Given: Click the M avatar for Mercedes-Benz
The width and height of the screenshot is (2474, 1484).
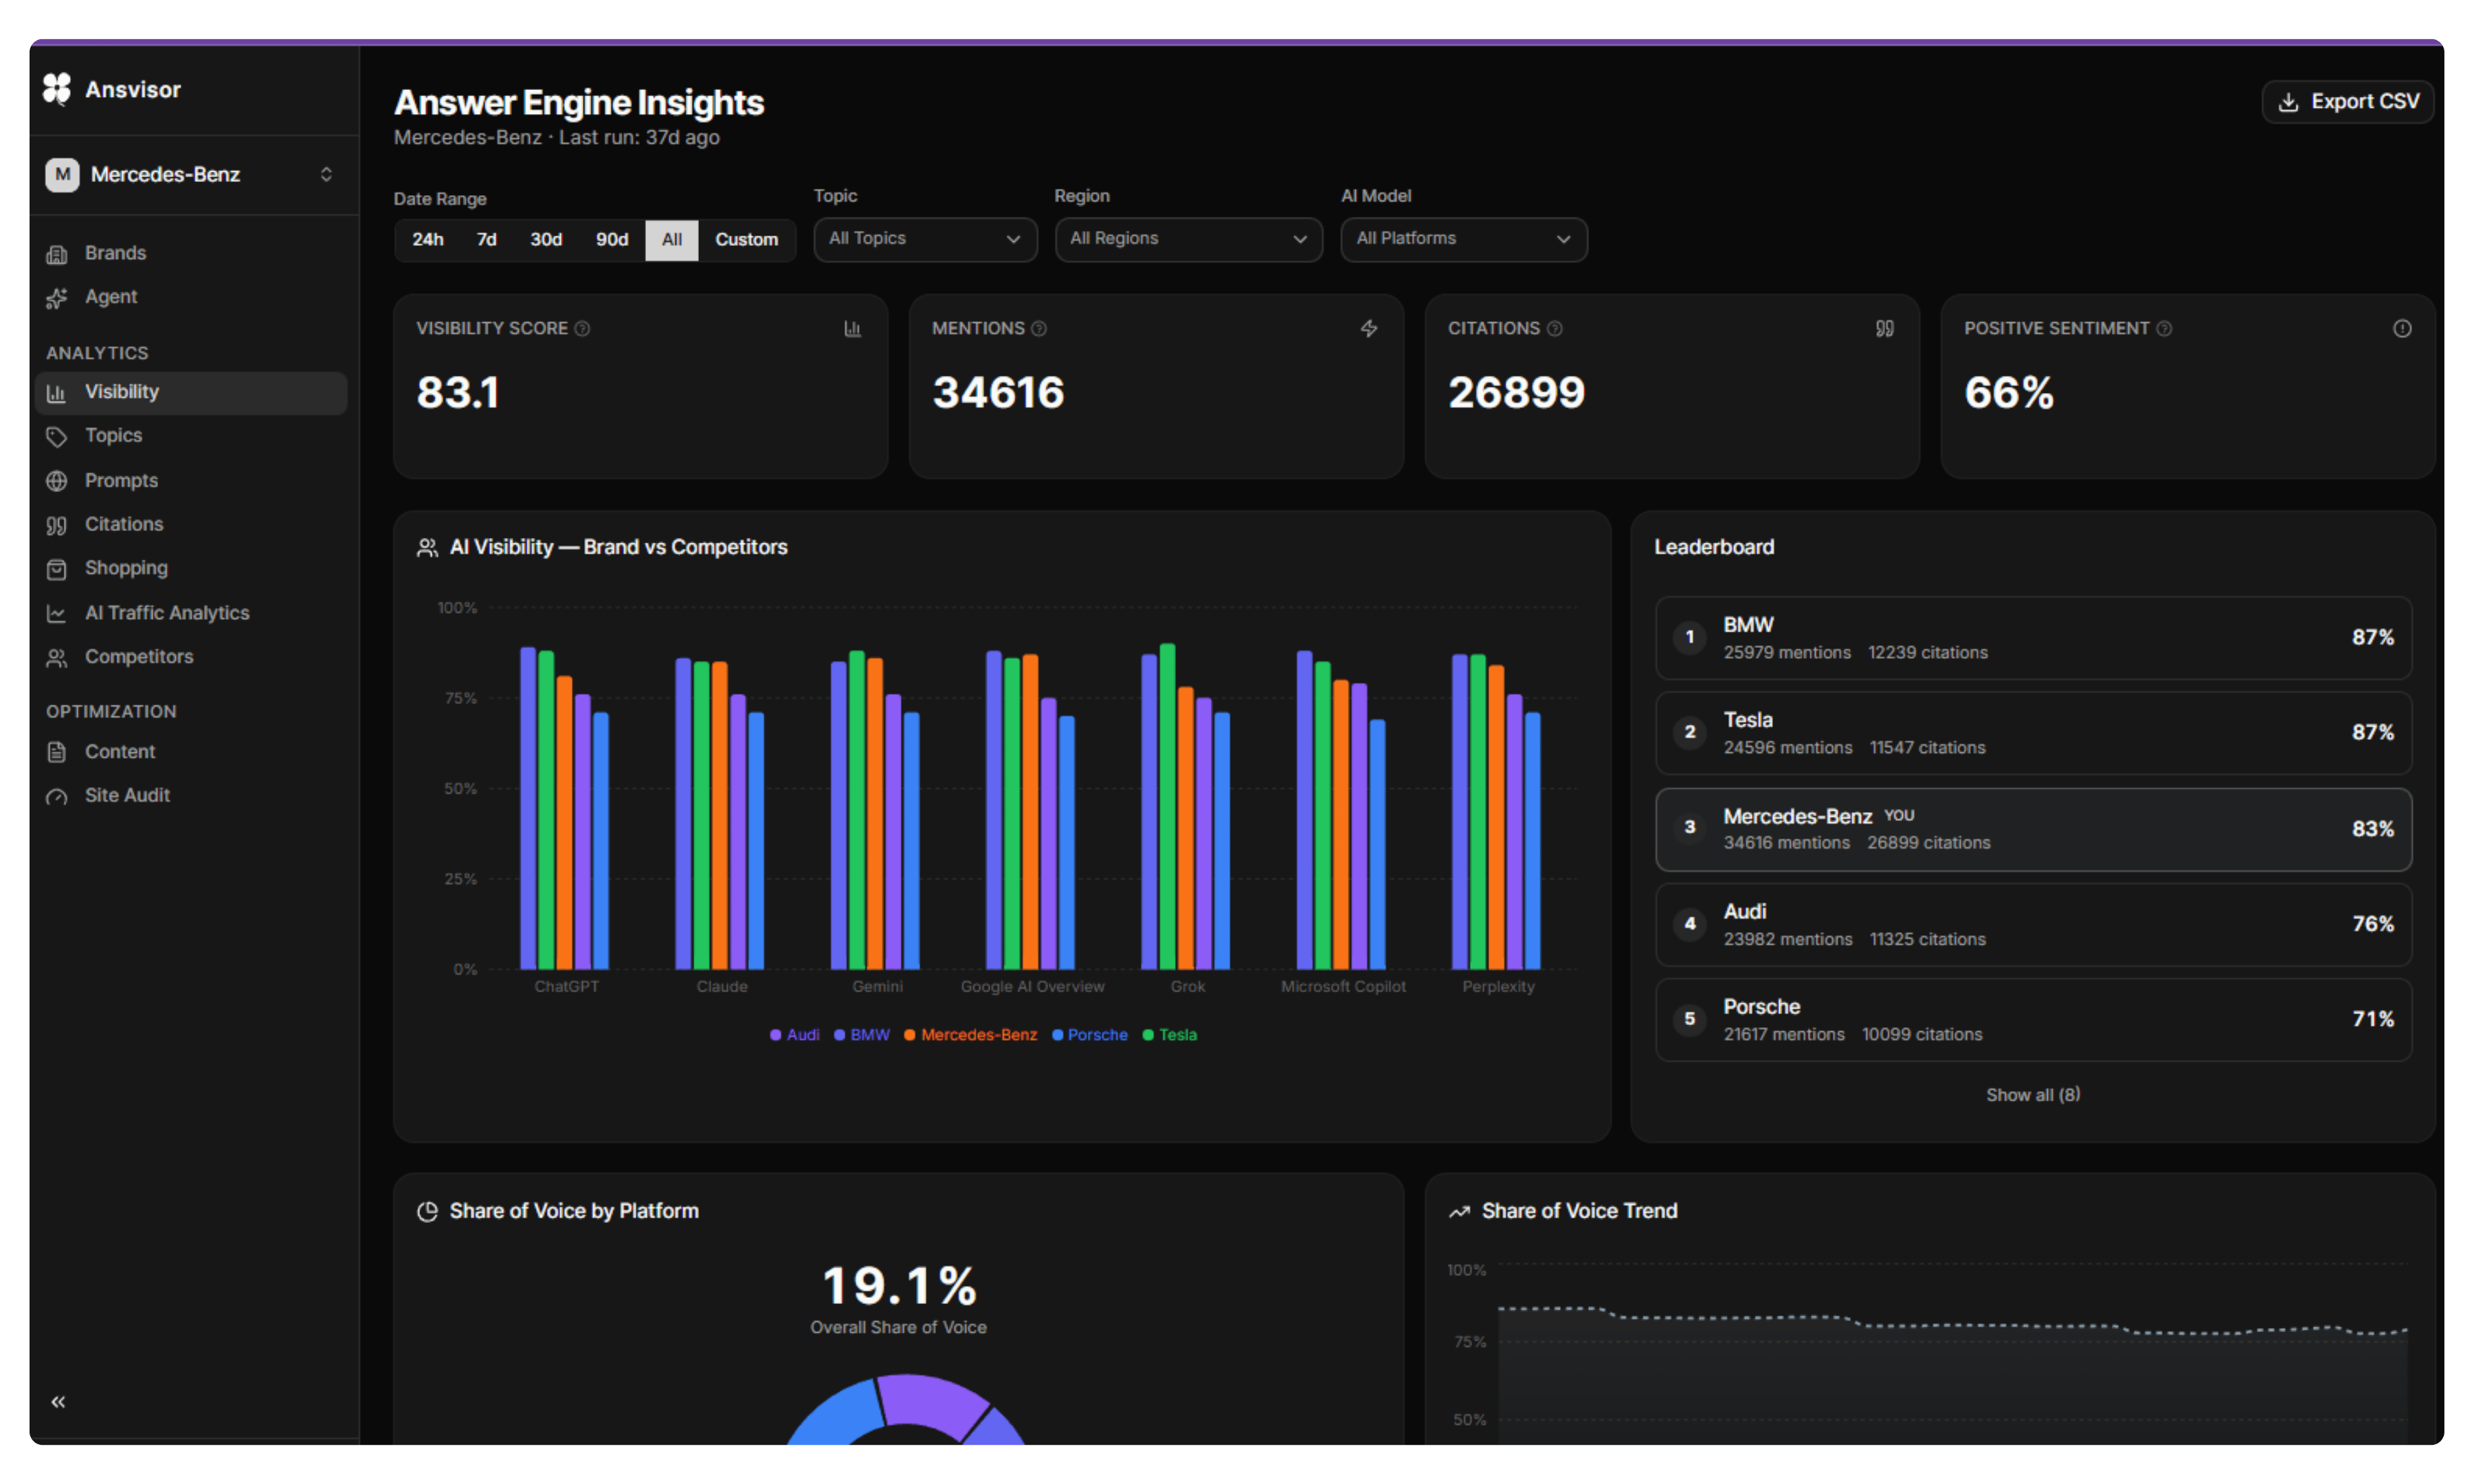Looking at the screenshot, I should (62, 175).
